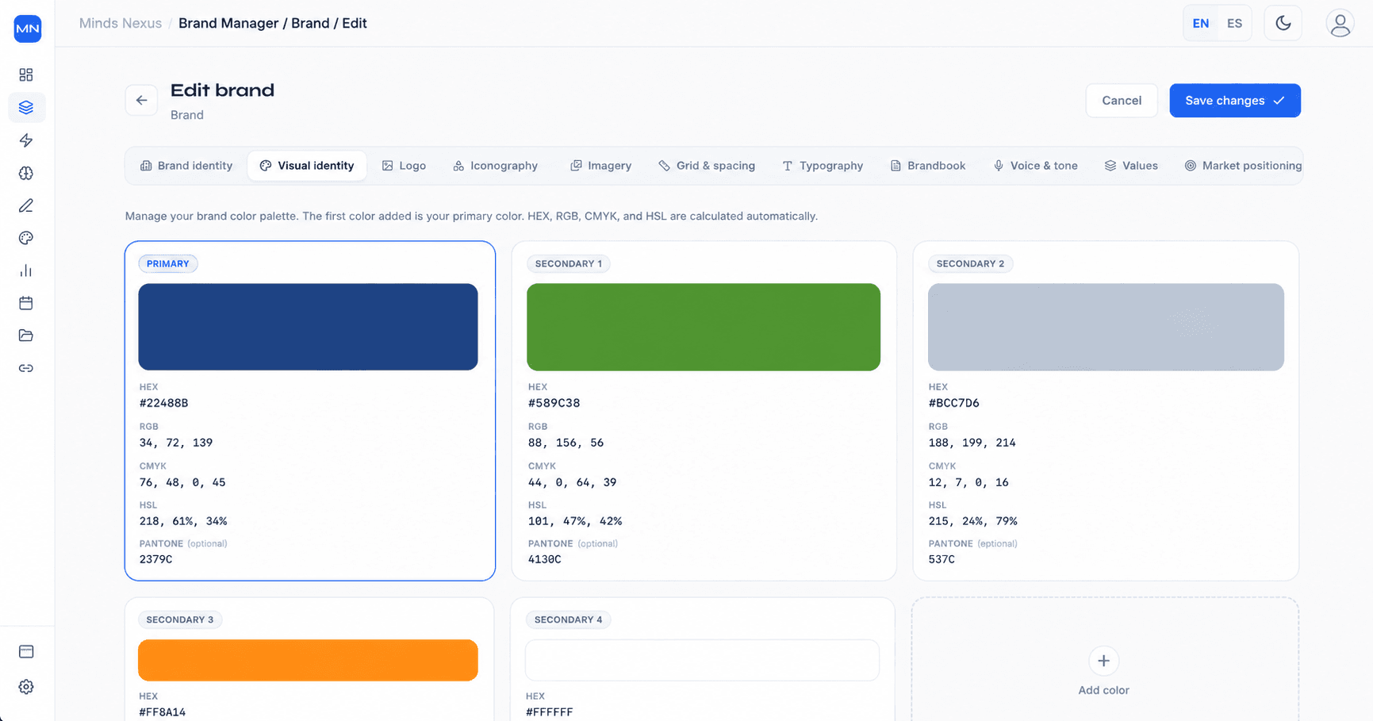Click the Cancel button

click(x=1122, y=101)
